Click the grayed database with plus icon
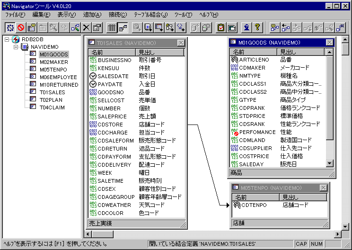 pyautogui.click(x=137, y=27)
